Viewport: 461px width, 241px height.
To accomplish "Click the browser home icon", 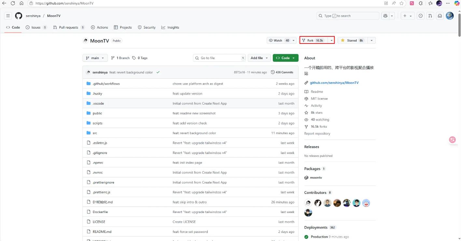I will 21,3.
